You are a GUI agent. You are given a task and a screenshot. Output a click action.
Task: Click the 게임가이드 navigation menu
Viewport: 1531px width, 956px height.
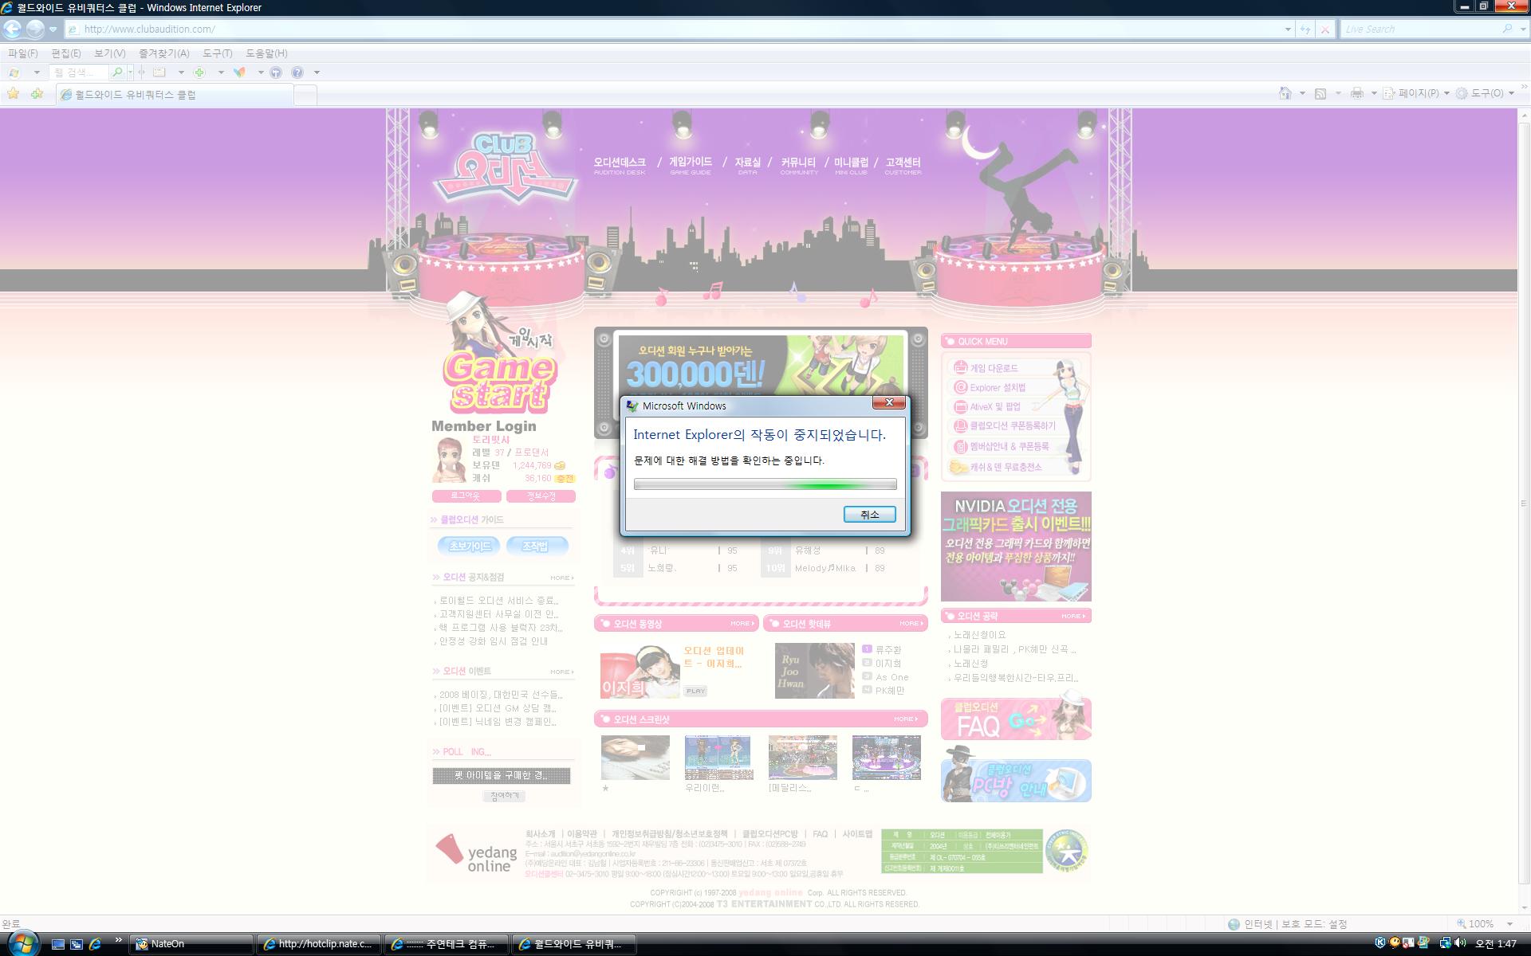coord(691,166)
